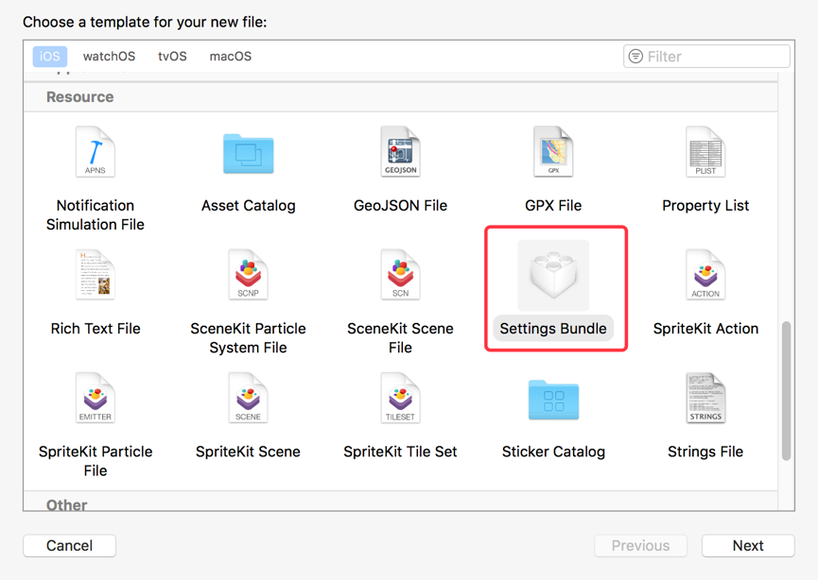Click the SpriteKit Scene label
The width and height of the screenshot is (818, 580).
tap(249, 452)
